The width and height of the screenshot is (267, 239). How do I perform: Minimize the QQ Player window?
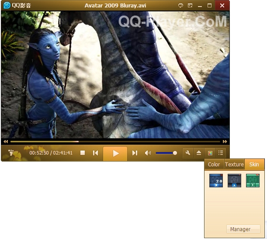click(200, 6)
